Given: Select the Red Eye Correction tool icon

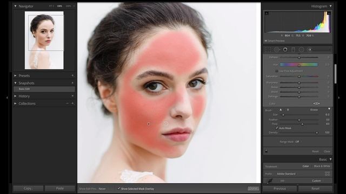Looking at the screenshot, I should tap(285, 50).
